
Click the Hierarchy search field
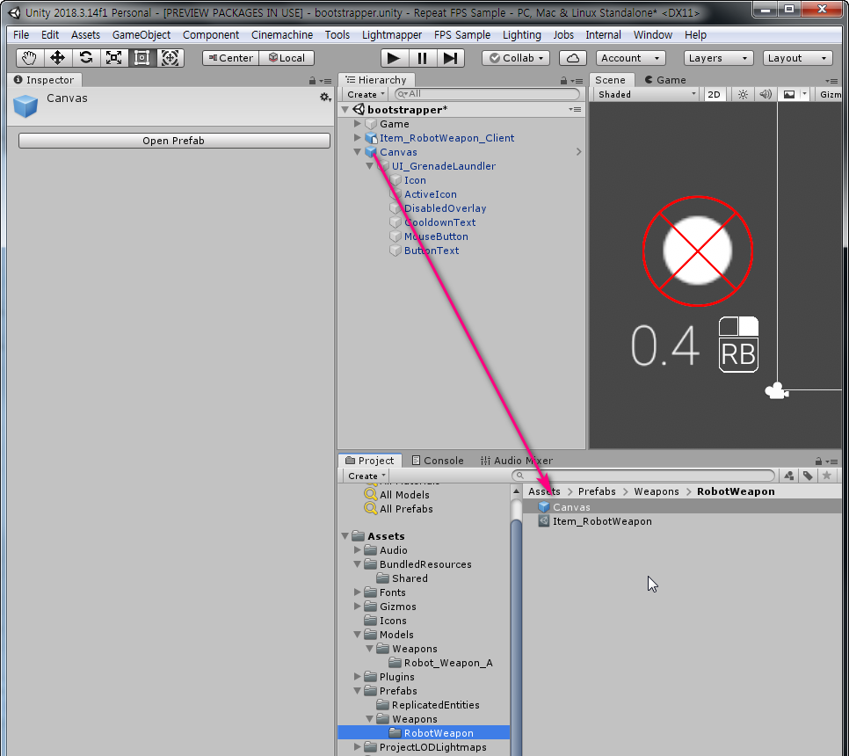coord(487,94)
